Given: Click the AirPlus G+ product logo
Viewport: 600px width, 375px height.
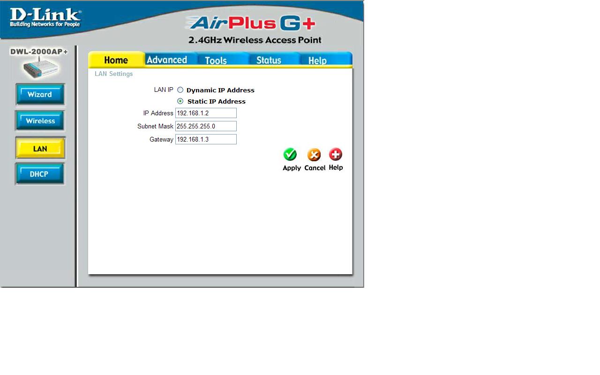Looking at the screenshot, I should click(x=251, y=23).
